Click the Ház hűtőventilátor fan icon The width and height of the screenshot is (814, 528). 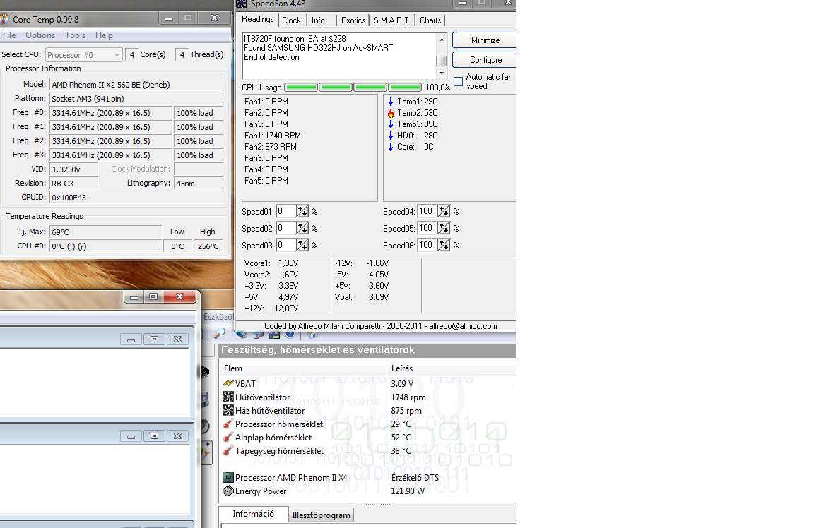click(228, 410)
